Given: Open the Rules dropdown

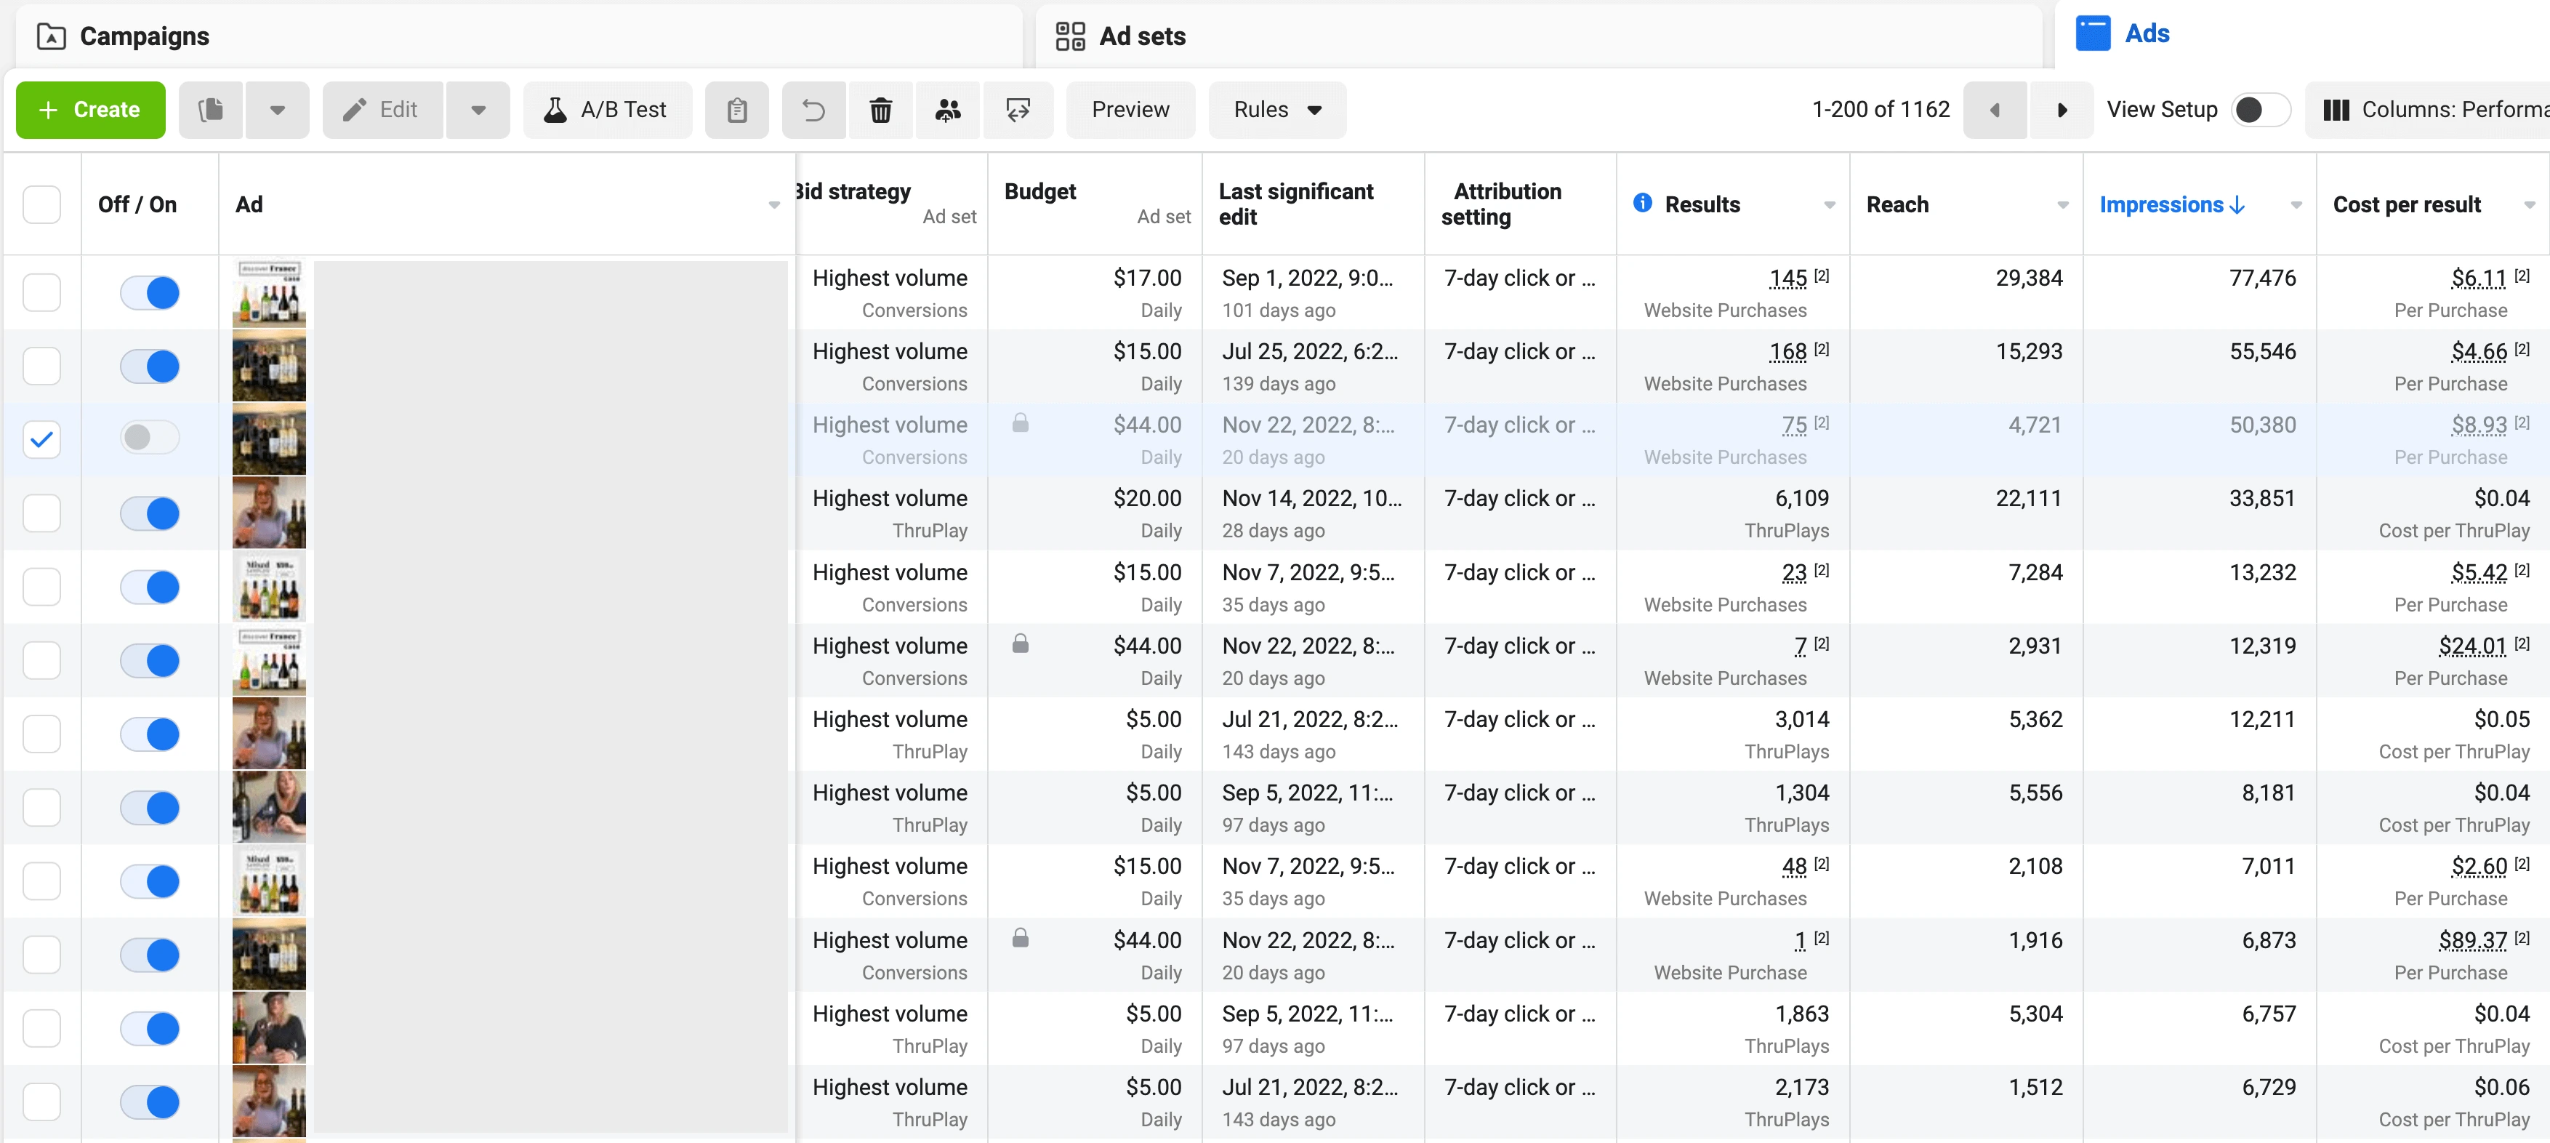Looking at the screenshot, I should click(x=1276, y=110).
